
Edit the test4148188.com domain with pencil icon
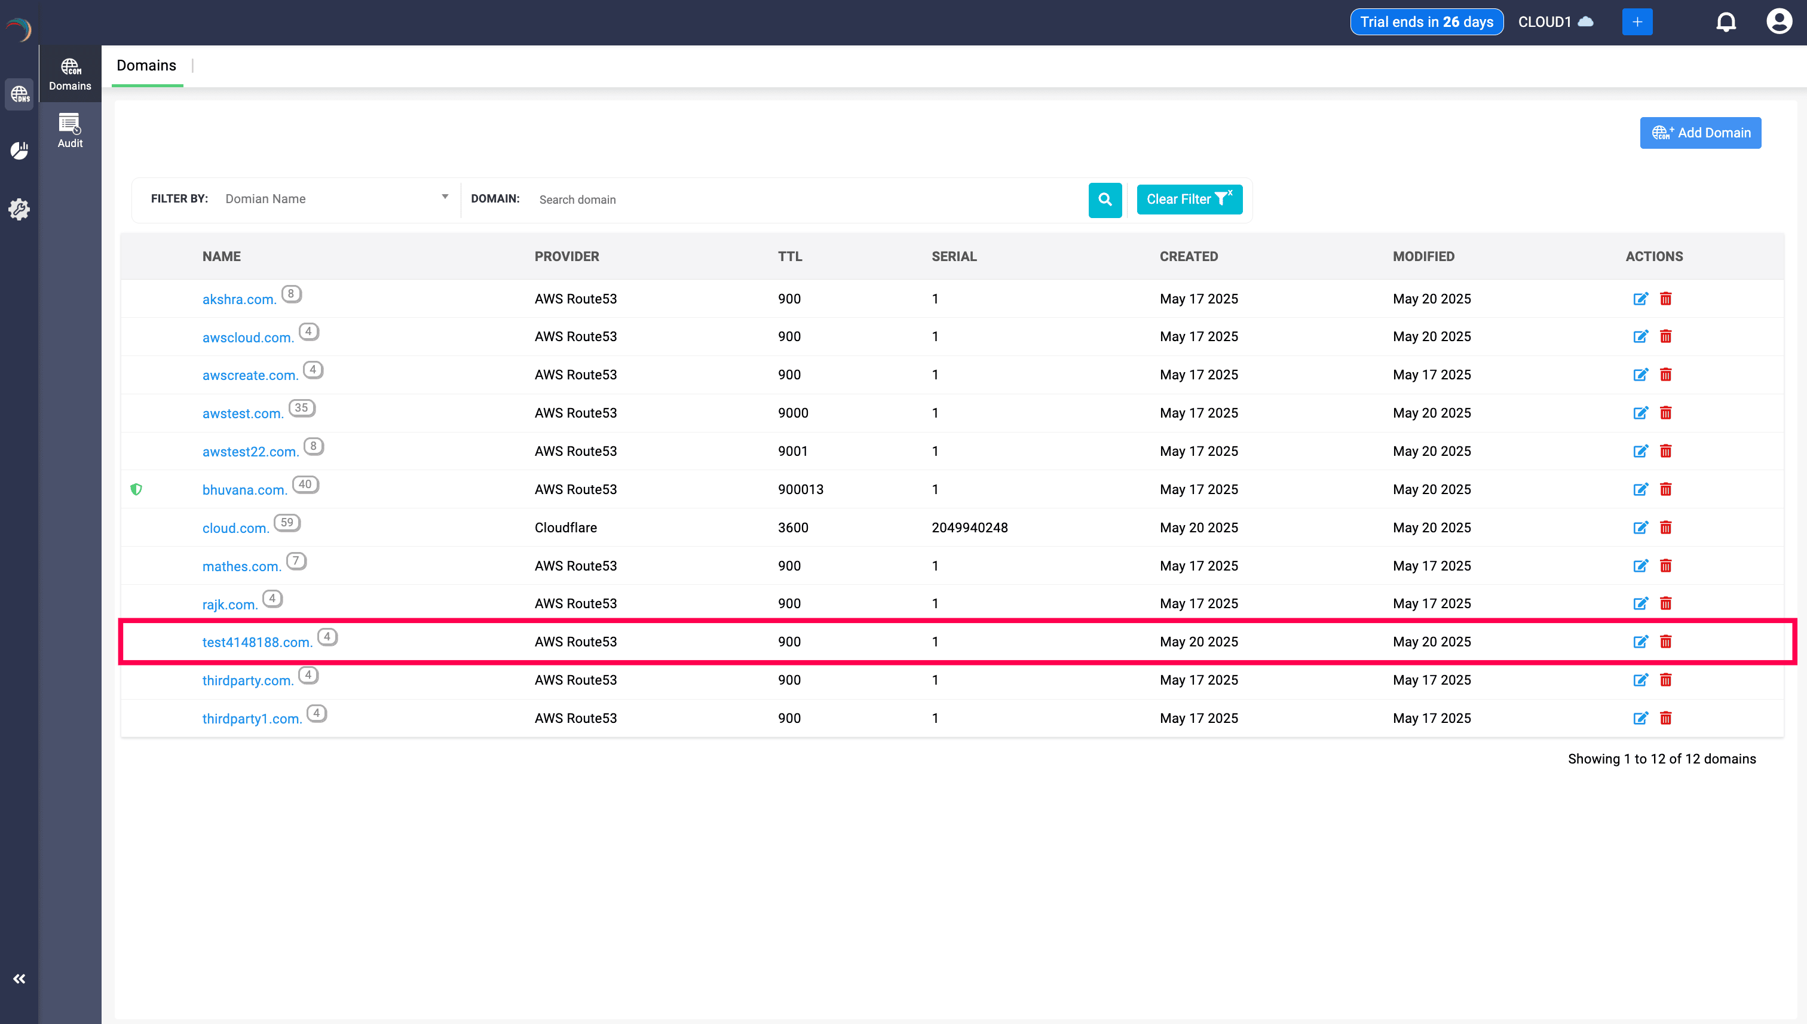click(1641, 642)
